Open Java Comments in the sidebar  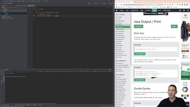(120, 32)
